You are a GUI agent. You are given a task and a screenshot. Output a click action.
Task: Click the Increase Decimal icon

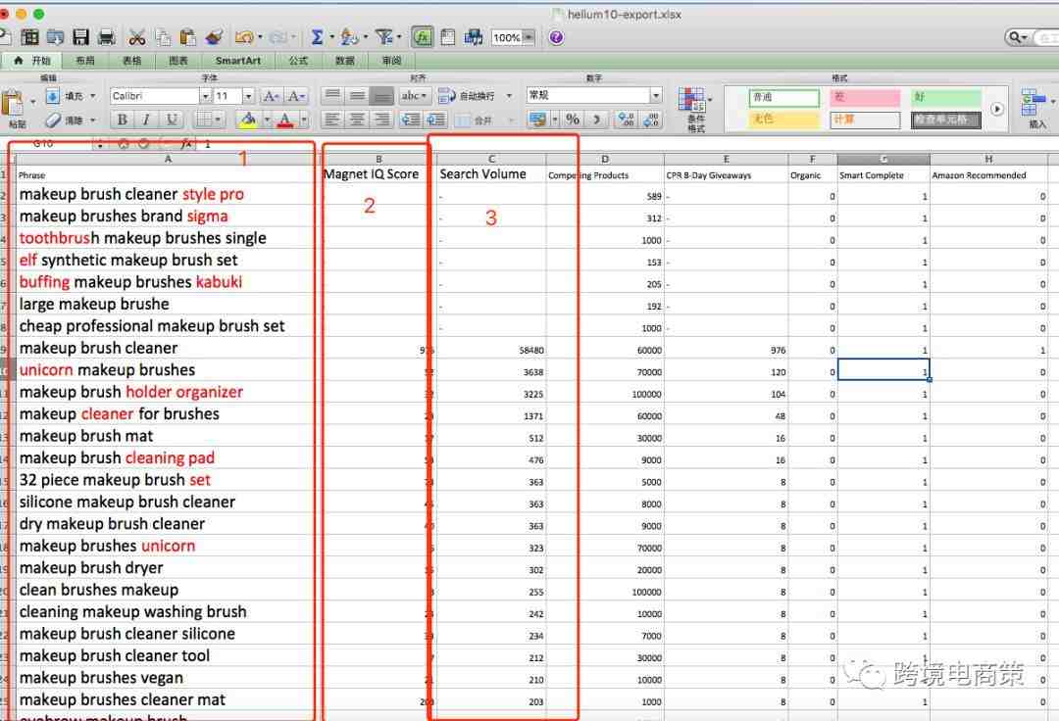626,120
